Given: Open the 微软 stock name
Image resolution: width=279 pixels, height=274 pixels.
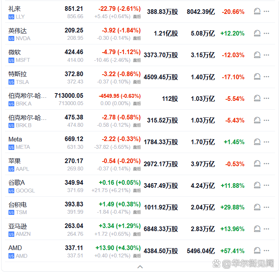Looking at the screenshot, I should coord(15,52).
